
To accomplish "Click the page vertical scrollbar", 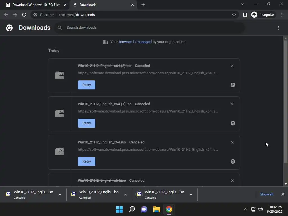I will (x=285, y=102).
